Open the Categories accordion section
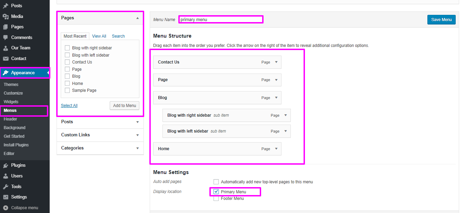 coord(100,148)
